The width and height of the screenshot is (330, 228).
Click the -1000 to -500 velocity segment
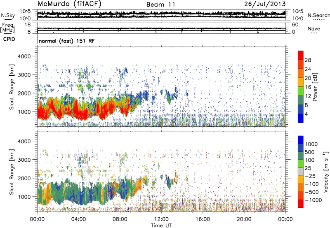coord(301,196)
